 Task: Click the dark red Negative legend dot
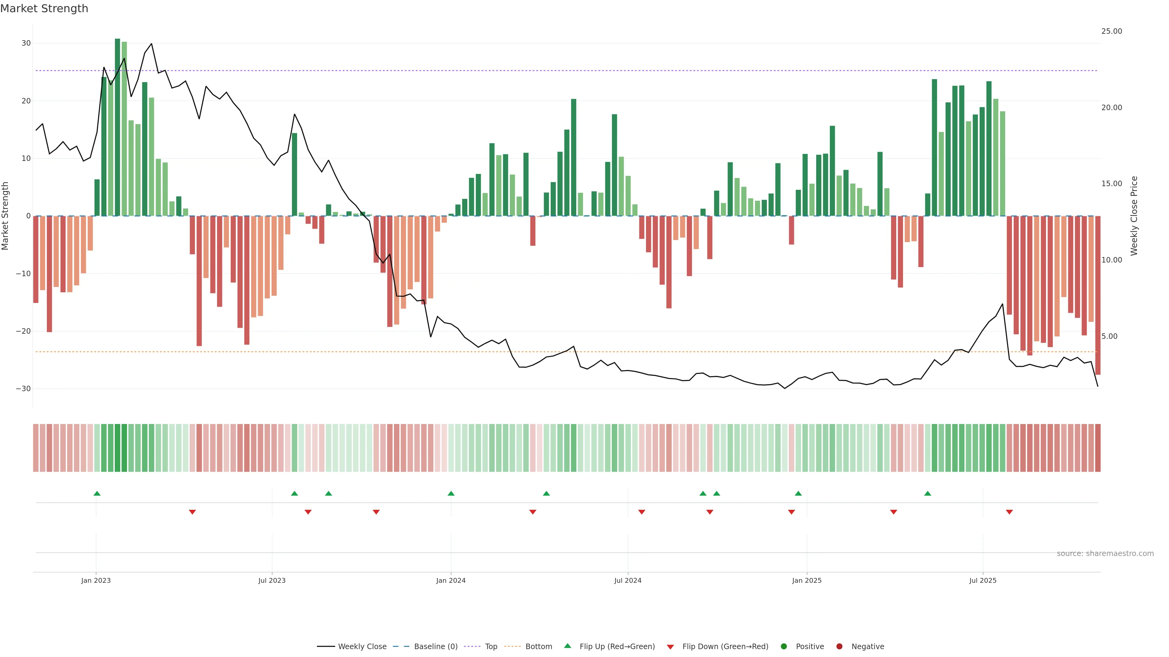point(839,647)
